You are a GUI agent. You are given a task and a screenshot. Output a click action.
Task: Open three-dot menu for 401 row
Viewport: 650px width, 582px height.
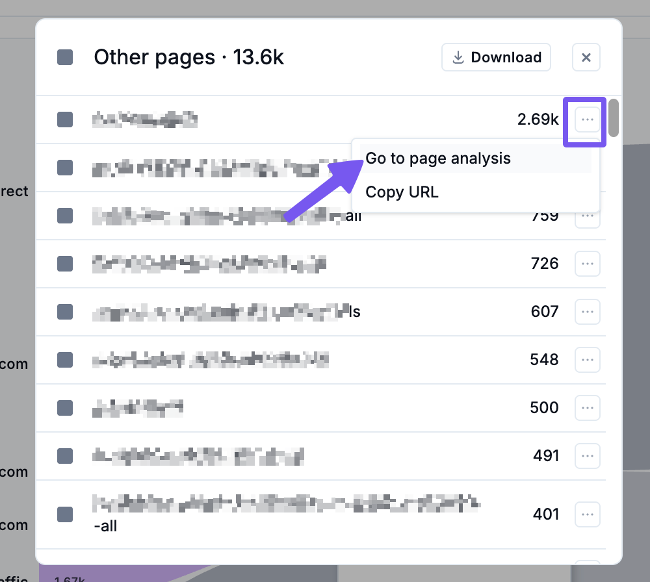(x=587, y=514)
